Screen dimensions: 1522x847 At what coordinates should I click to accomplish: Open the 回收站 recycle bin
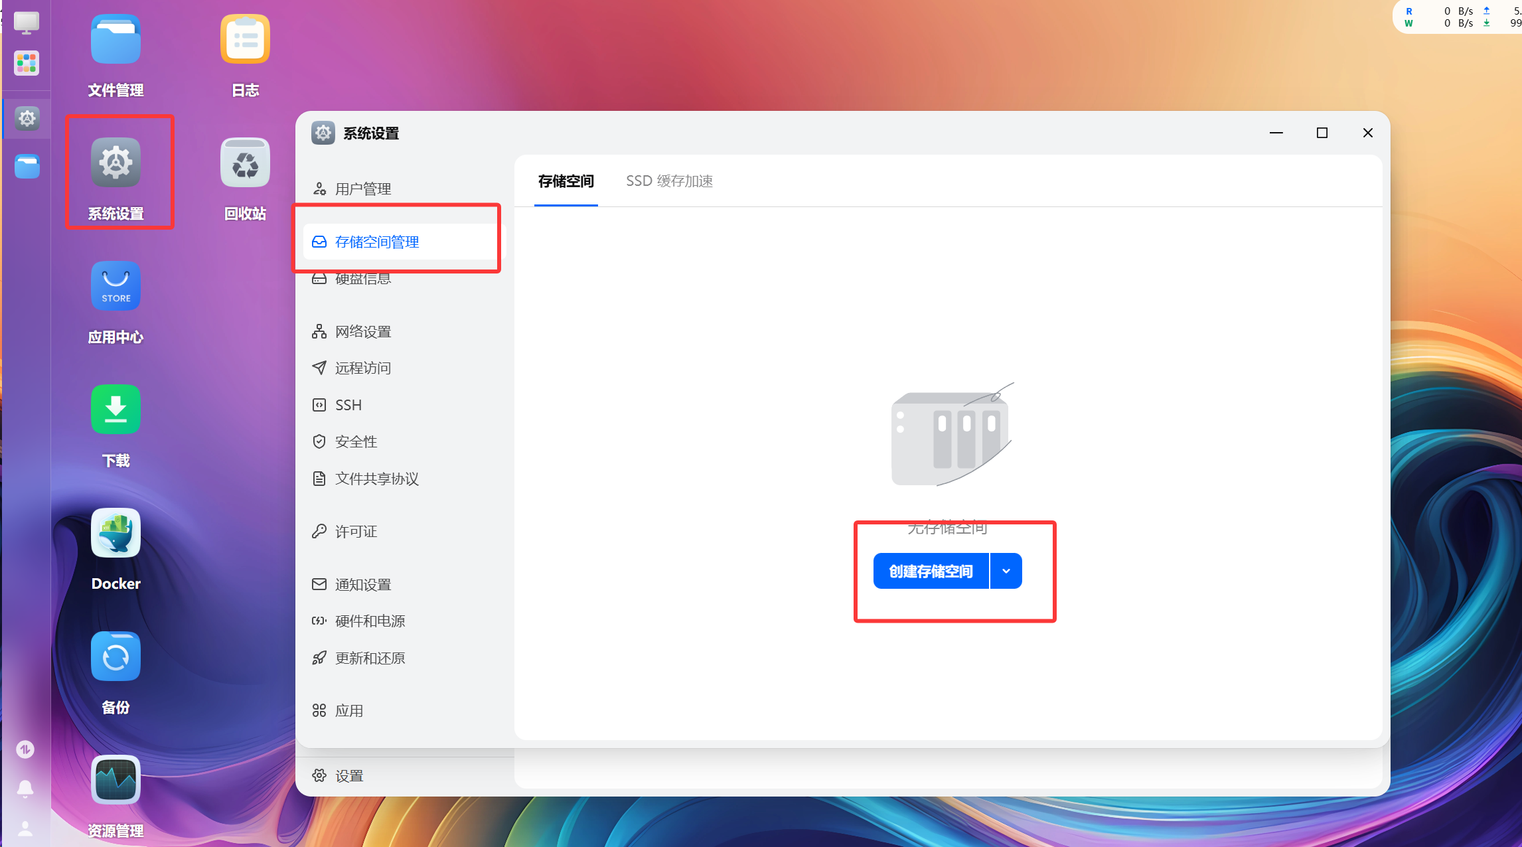click(x=245, y=163)
